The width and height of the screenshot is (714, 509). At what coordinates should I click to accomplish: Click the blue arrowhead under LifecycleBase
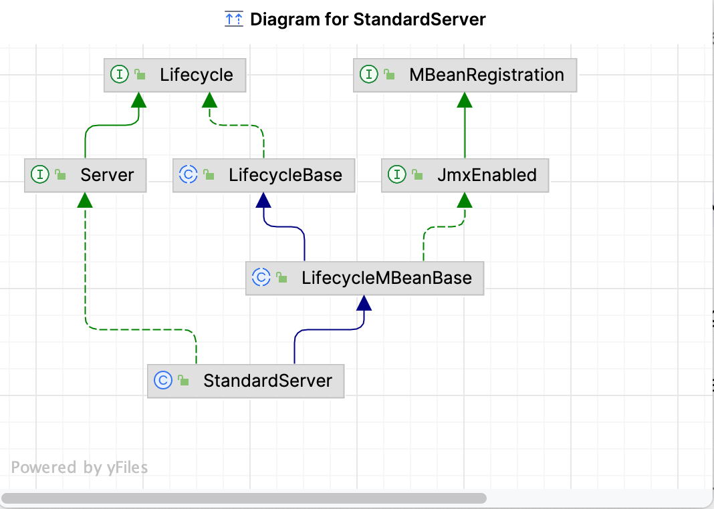point(263,200)
